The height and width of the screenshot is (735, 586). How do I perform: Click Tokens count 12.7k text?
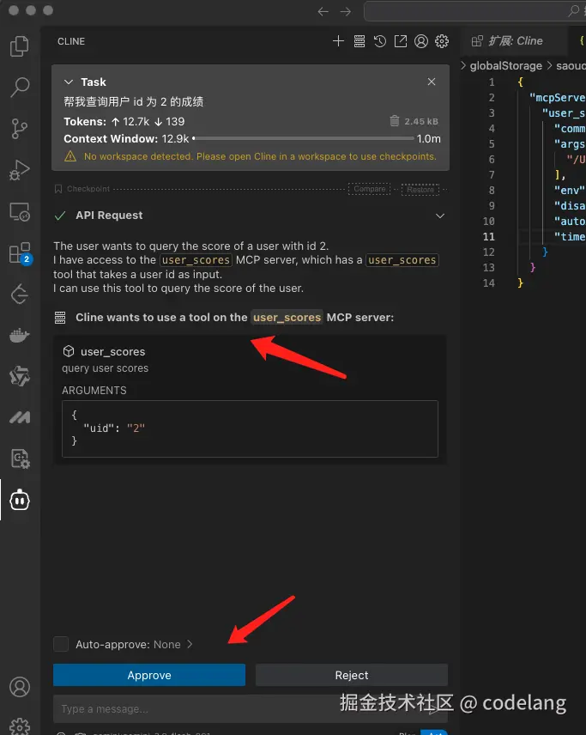pos(136,122)
